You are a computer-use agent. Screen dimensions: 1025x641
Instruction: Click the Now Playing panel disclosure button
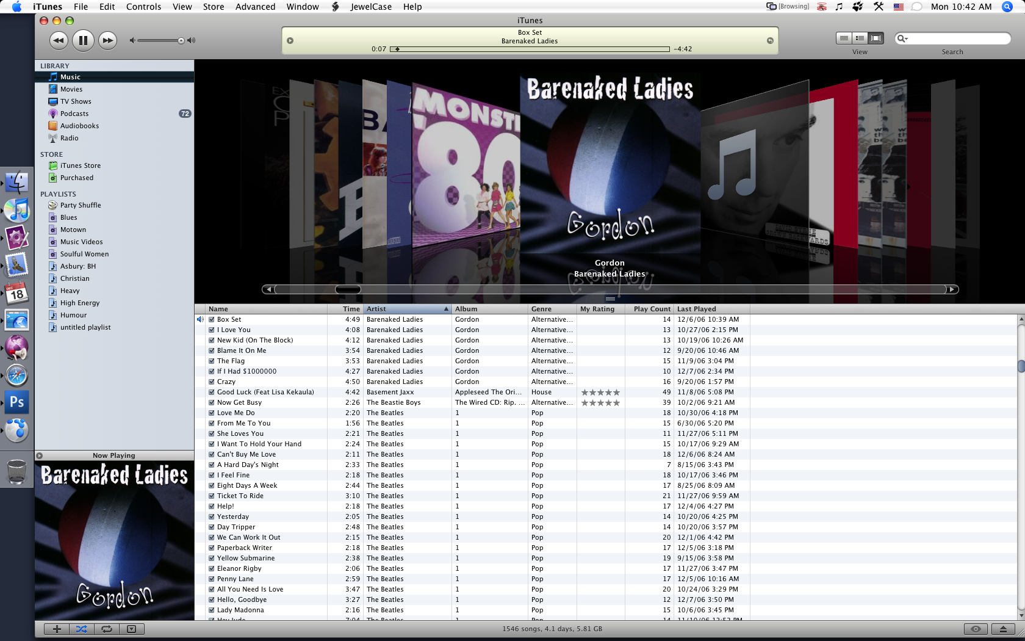40,455
